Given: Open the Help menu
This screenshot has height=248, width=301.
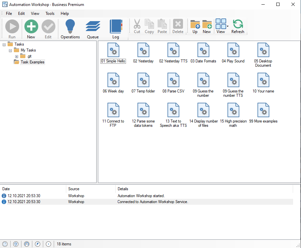Looking at the screenshot, I should (x=65, y=14).
